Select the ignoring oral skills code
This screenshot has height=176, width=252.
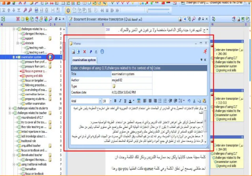coord(34,76)
